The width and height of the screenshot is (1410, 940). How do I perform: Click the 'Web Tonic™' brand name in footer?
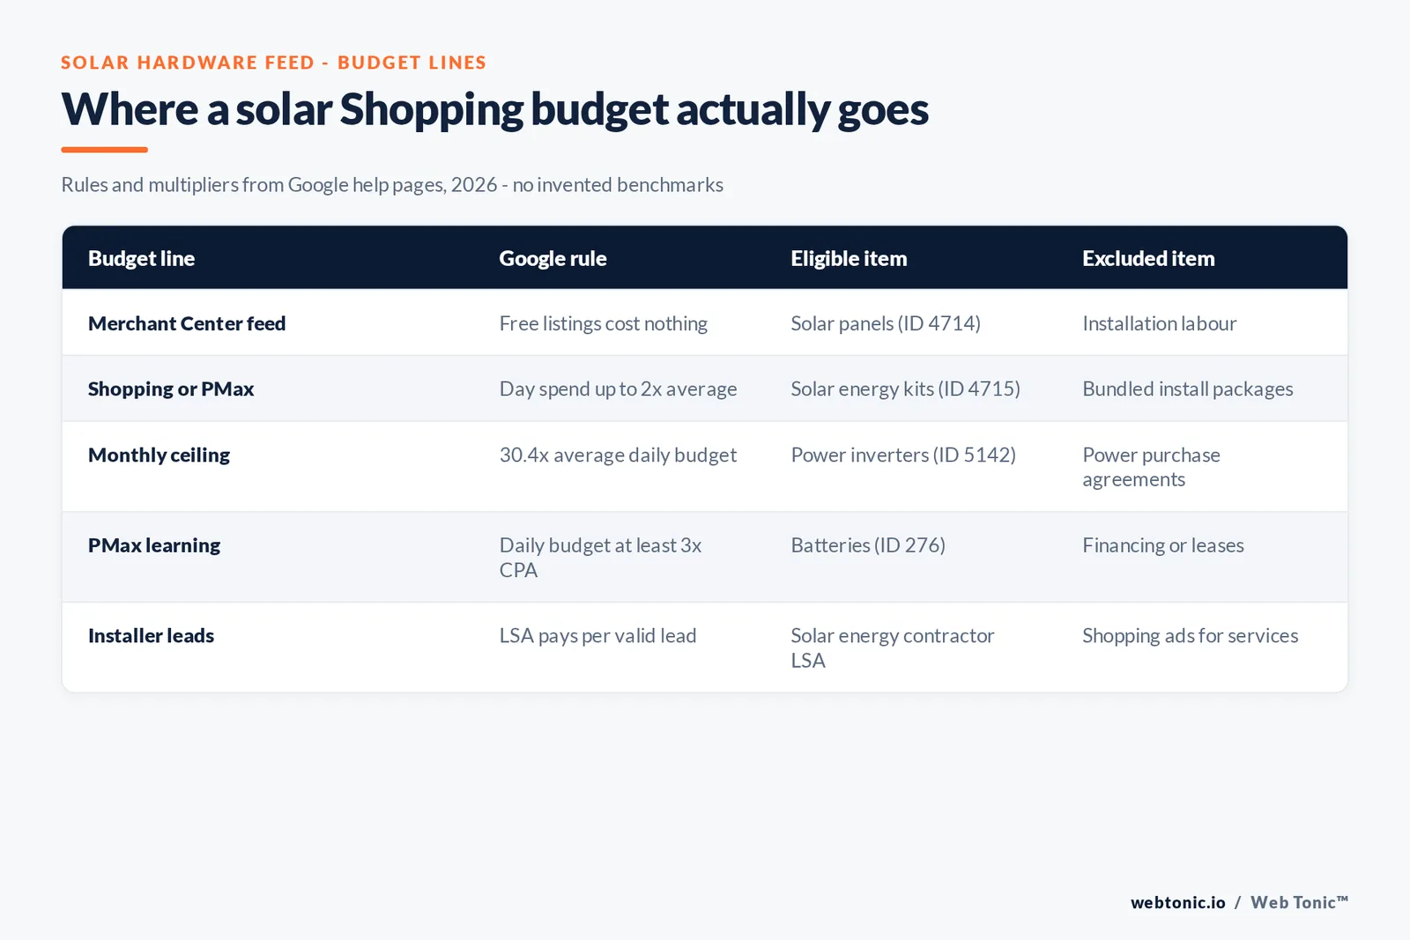(x=1299, y=902)
